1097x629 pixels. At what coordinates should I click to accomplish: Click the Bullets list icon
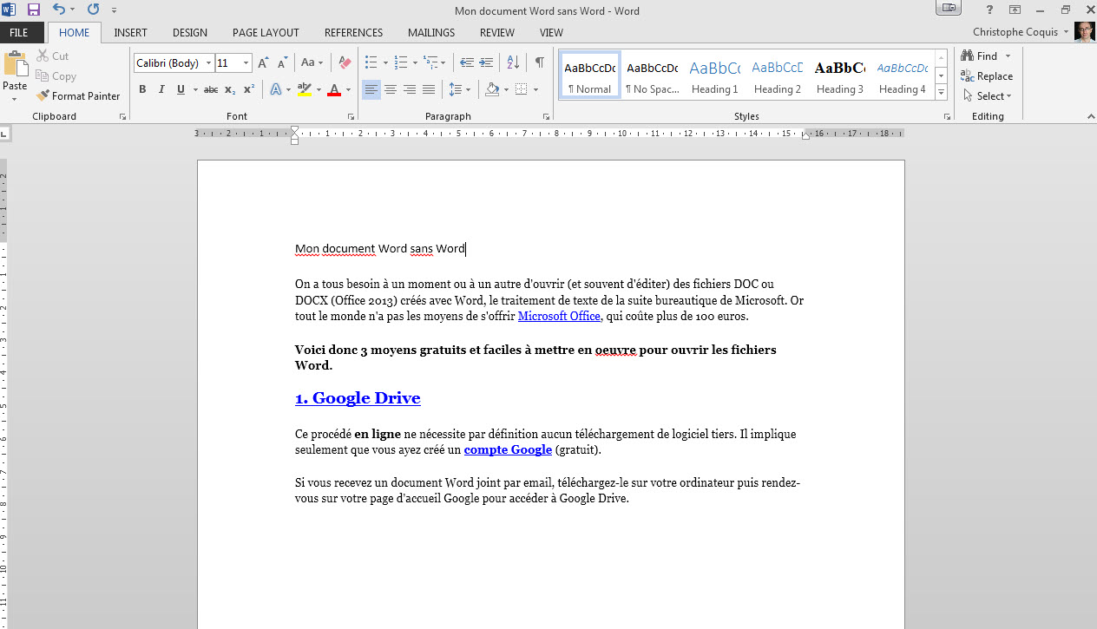pyautogui.click(x=371, y=63)
